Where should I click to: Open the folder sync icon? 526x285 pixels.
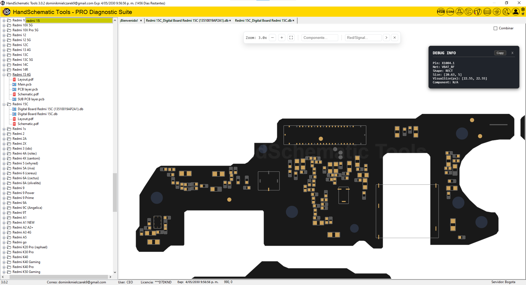[469, 12]
